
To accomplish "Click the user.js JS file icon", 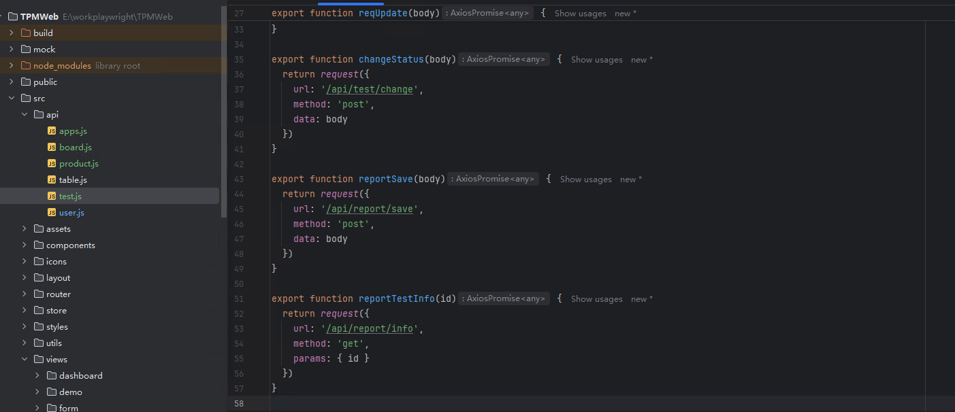I will (x=52, y=213).
